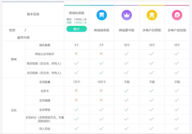The image size is (192, 134).
Task: Click the 版本信息 header cell
Action: 33,14
